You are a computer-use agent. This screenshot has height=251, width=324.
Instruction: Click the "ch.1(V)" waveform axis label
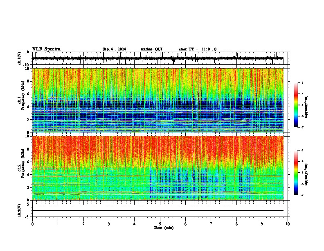tap(20, 58)
